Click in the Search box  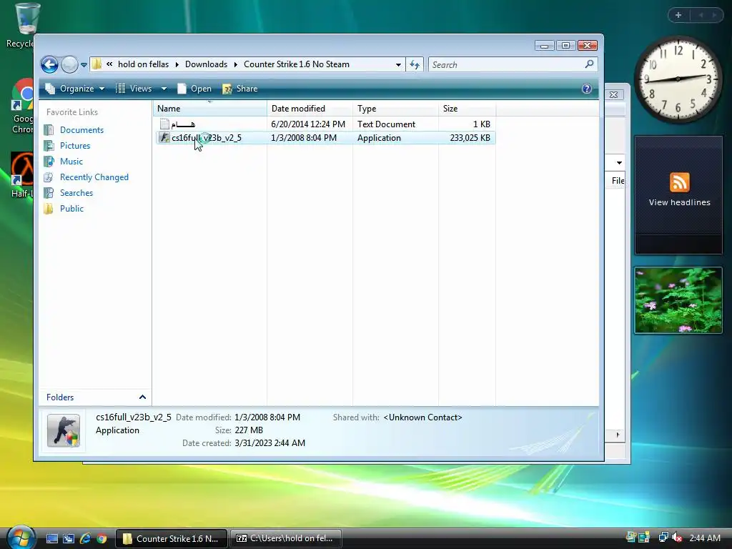pyautogui.click(x=507, y=64)
